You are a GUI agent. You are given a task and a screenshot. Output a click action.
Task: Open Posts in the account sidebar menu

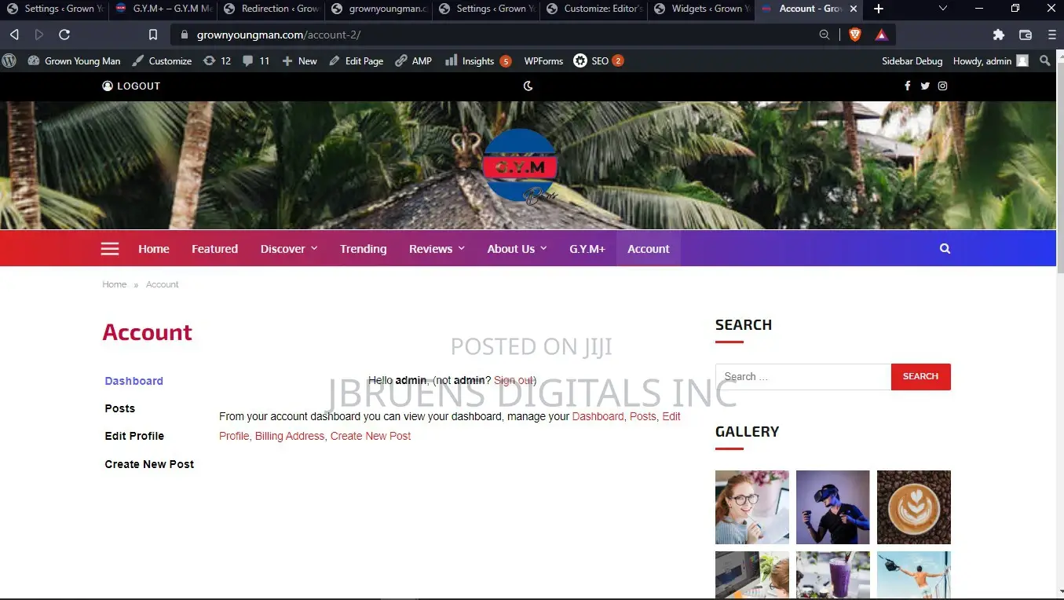[x=120, y=408]
